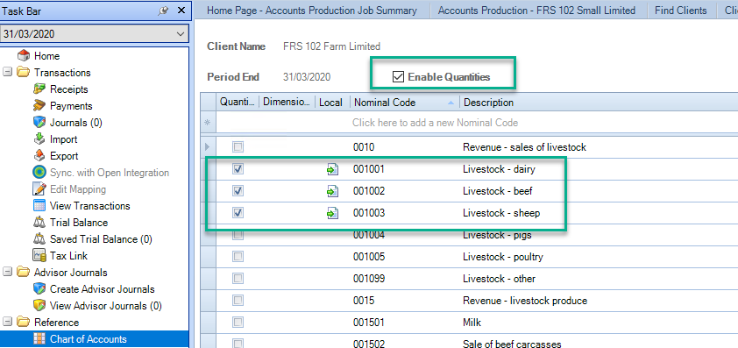
Task: Sort by Nominal Code column arrow
Action: 451,103
